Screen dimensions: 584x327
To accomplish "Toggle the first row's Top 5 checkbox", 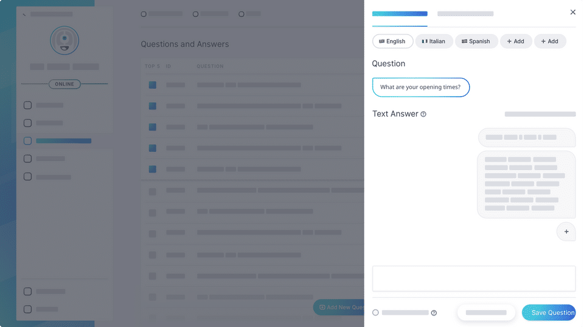I will click(152, 85).
